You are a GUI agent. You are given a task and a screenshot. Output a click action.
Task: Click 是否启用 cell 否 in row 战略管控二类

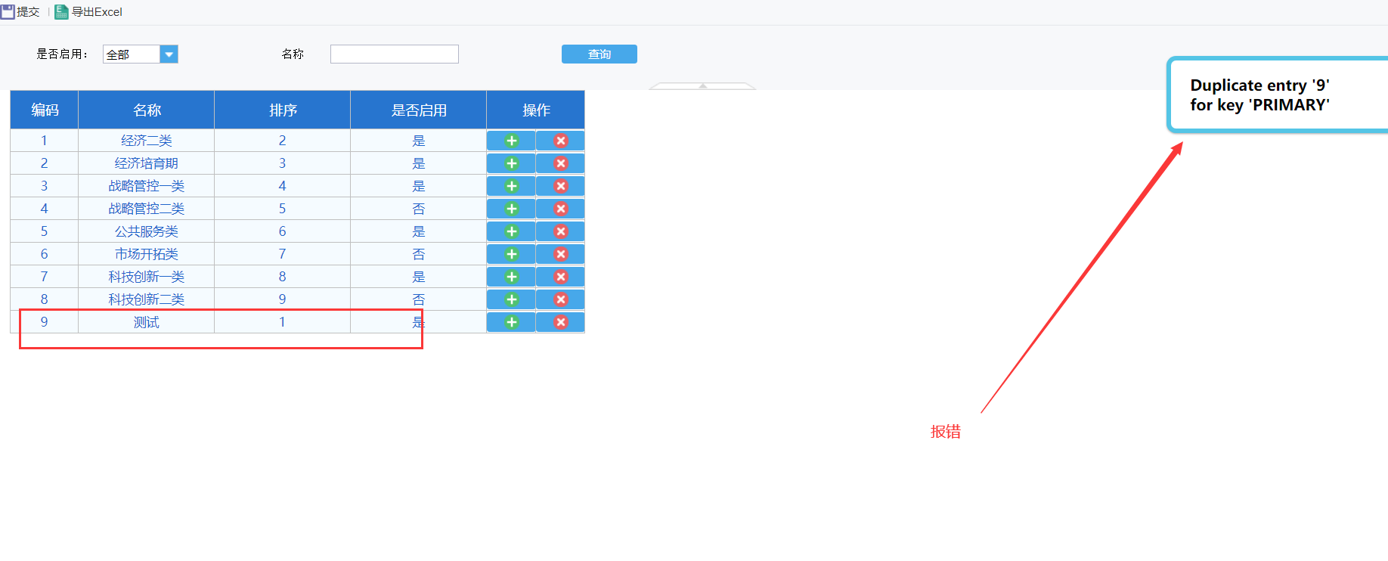point(419,209)
